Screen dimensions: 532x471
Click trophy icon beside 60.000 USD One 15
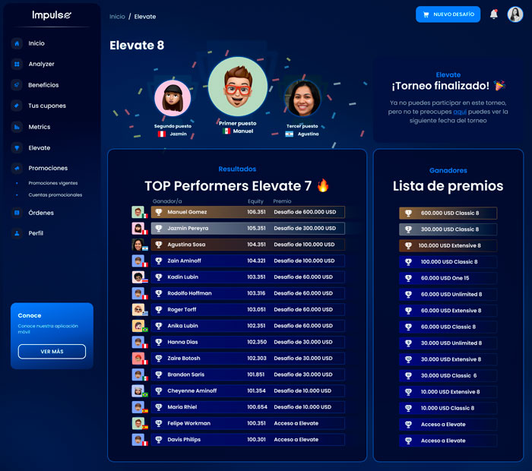pyautogui.click(x=409, y=278)
